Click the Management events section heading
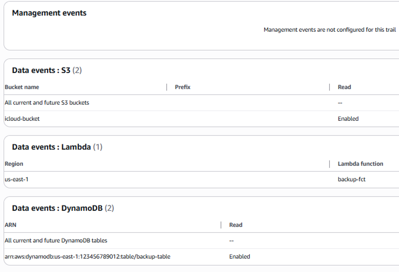This screenshot has height=272, width=399. pos(49,13)
